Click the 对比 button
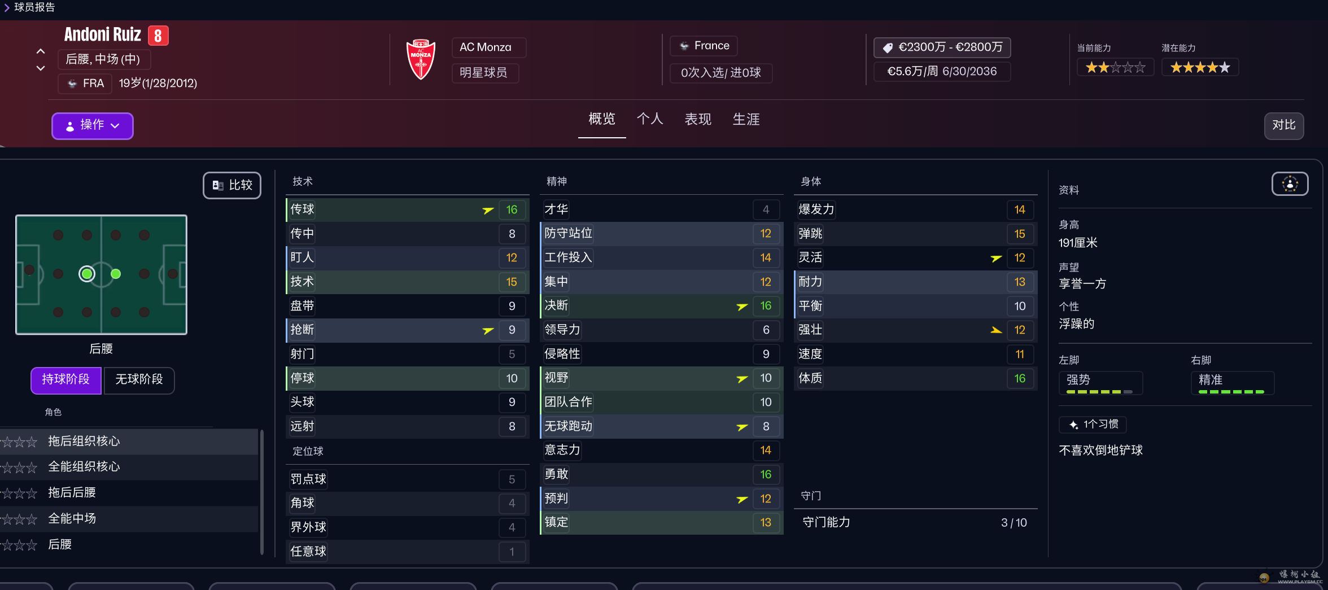 pos(1284,126)
